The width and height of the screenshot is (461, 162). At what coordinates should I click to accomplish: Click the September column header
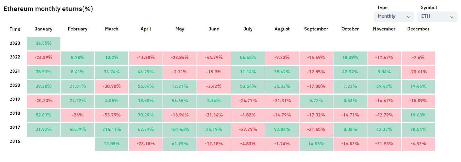pyautogui.click(x=316, y=29)
